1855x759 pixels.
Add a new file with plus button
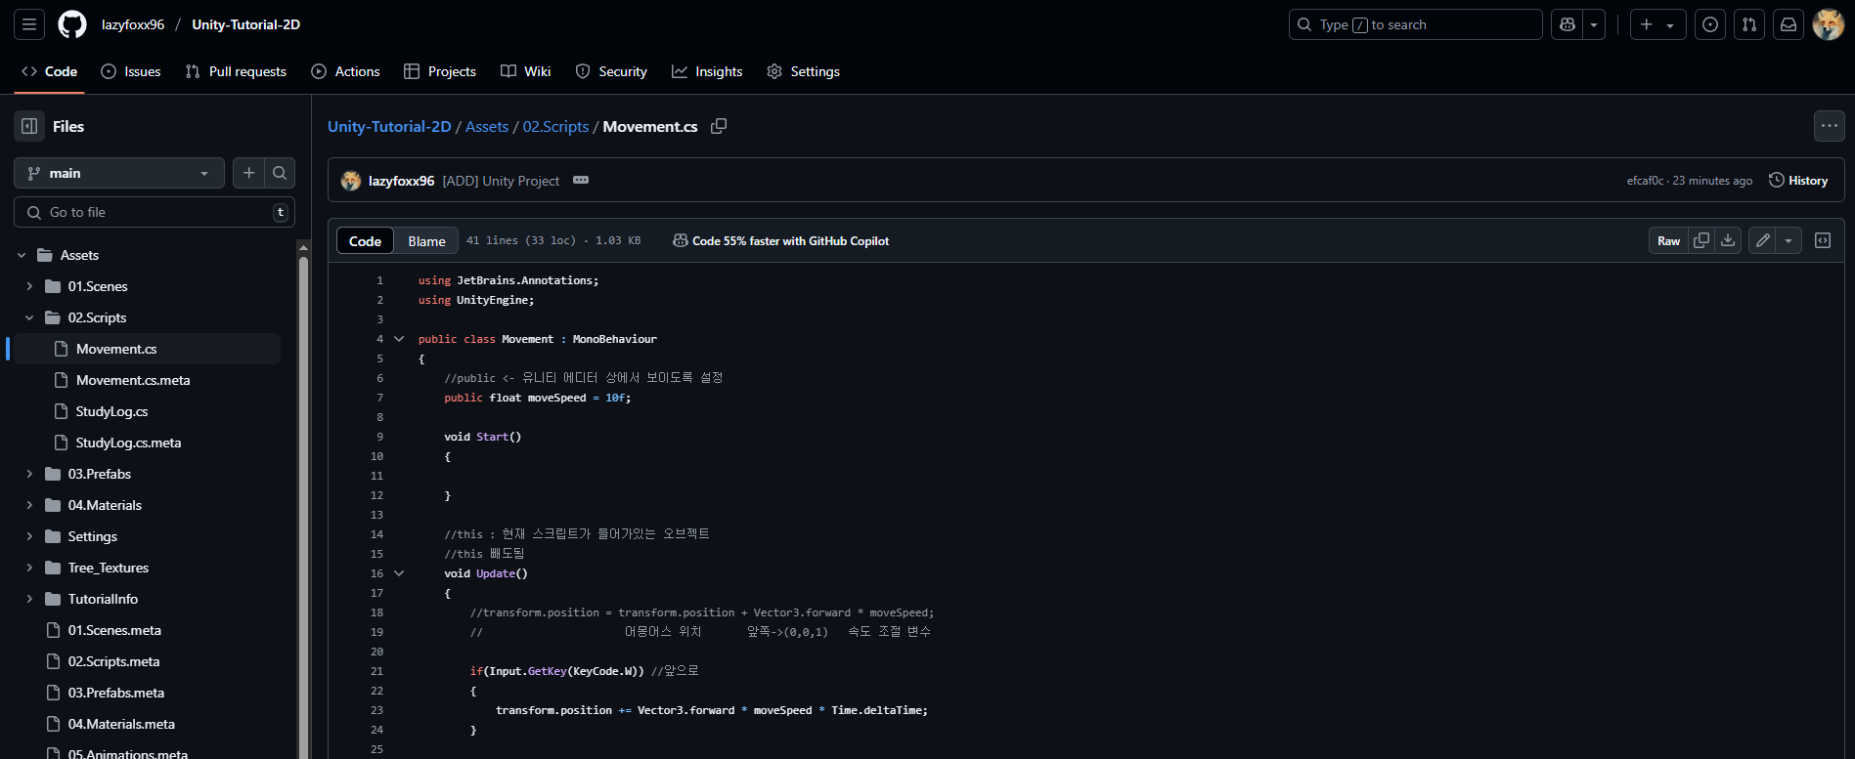point(249,173)
